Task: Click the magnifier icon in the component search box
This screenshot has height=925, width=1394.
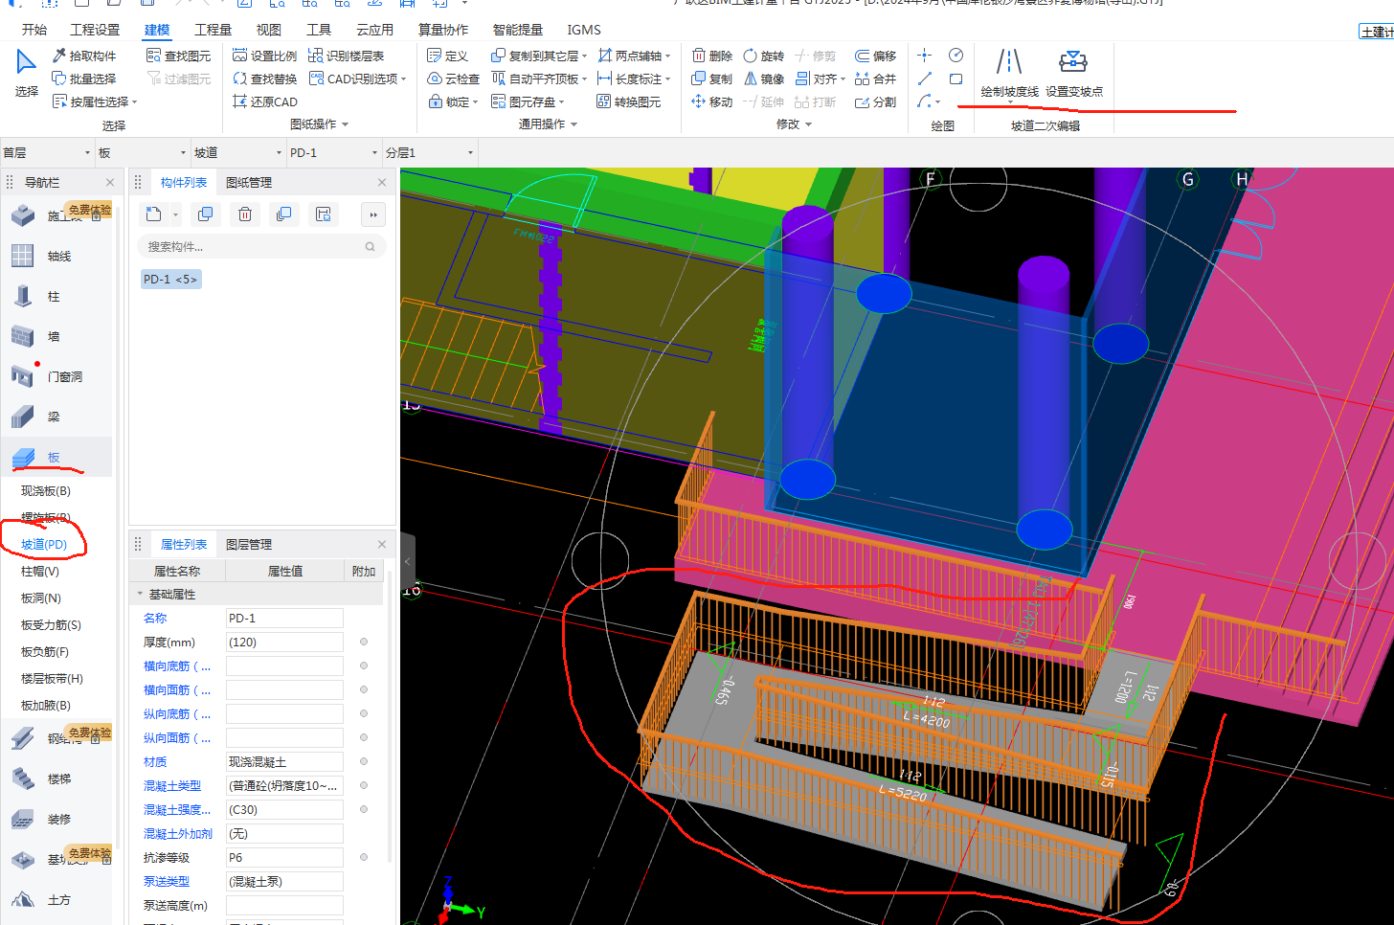Action: click(x=371, y=247)
